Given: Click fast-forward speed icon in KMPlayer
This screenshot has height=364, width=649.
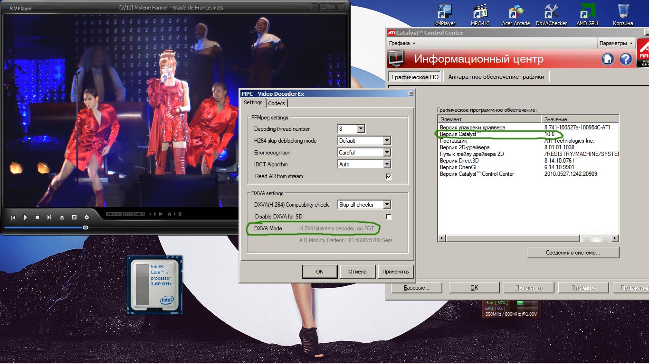Looking at the screenshot, I should tap(160, 214).
